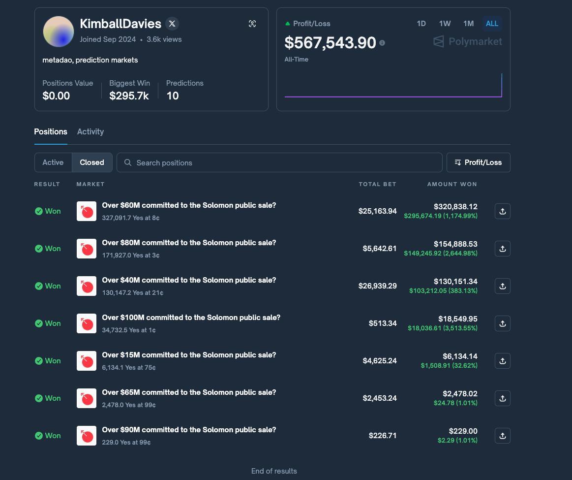Image resolution: width=572 pixels, height=480 pixels.
Task: Click the 'Joined Sep 2024' text
Action: point(108,39)
